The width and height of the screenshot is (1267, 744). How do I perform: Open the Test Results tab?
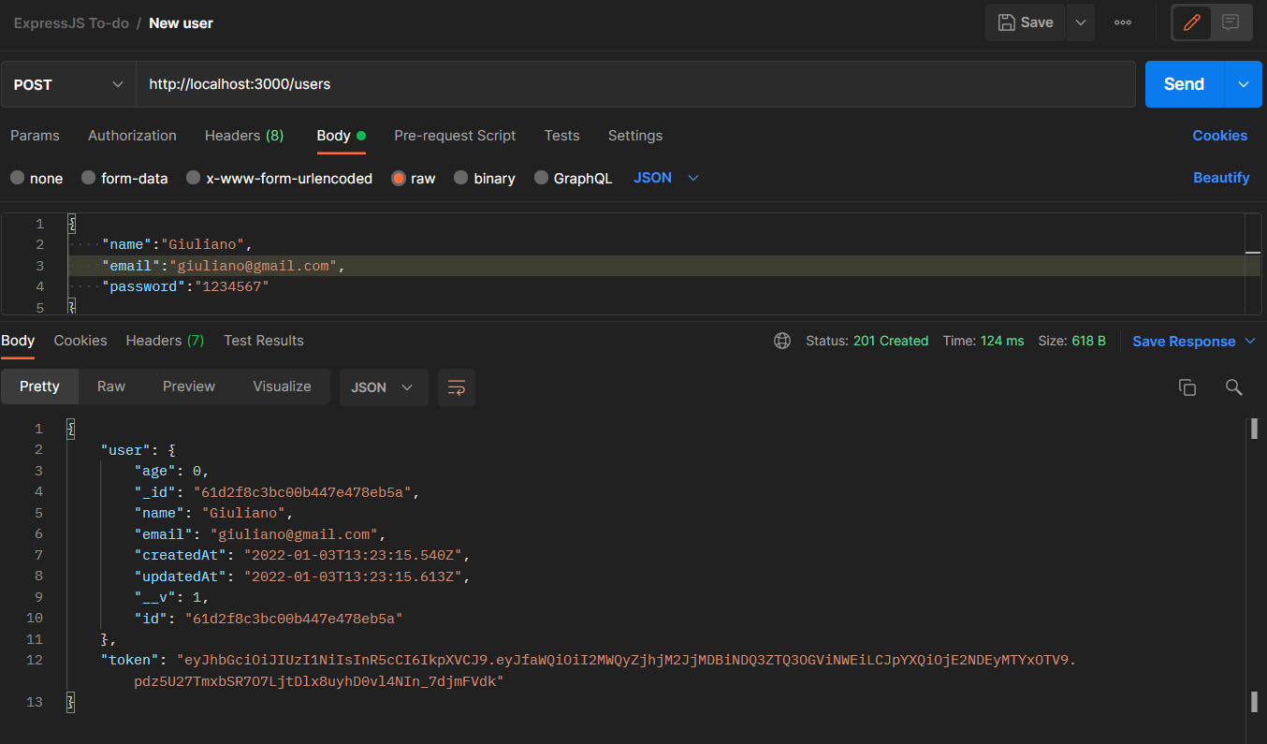(x=264, y=341)
